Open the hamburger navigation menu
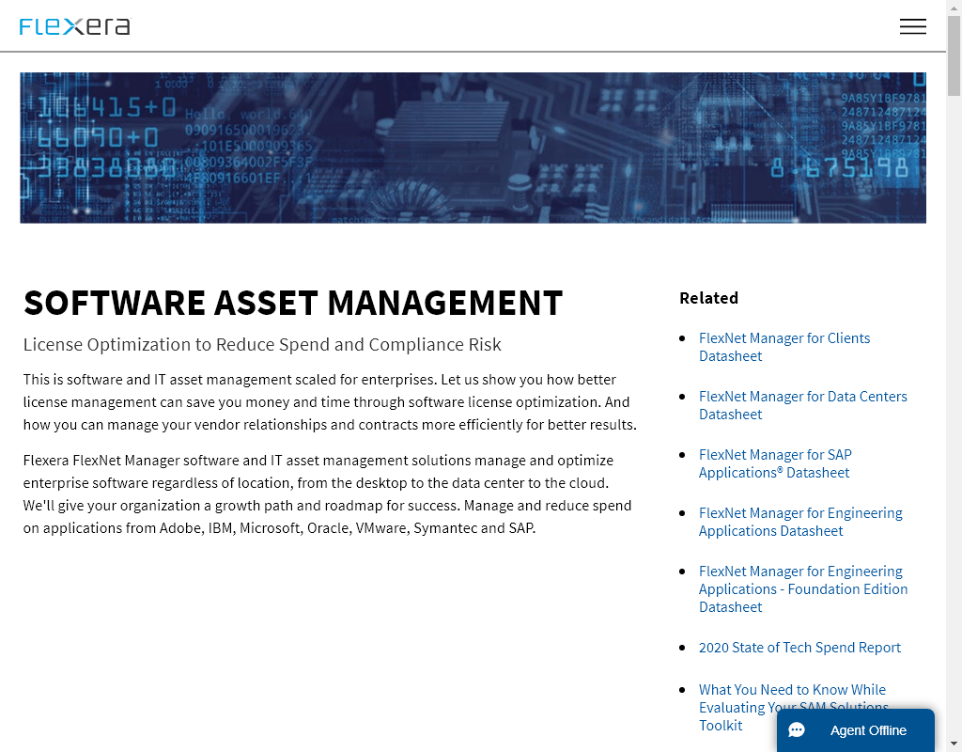Viewport: 962px width, 752px height. pos(912,26)
